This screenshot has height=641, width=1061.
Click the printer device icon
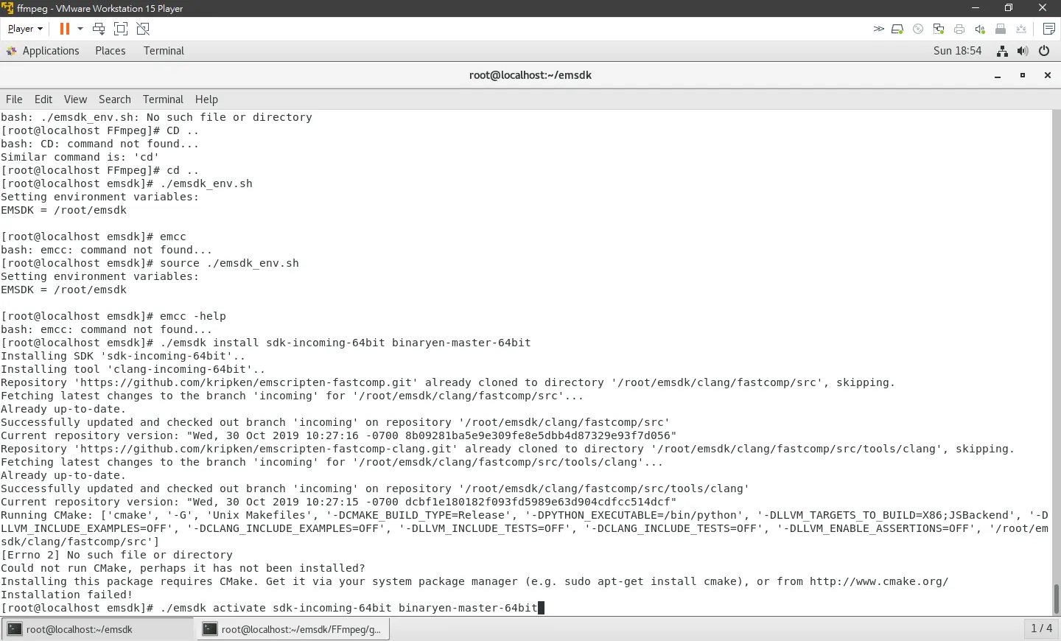click(x=959, y=29)
